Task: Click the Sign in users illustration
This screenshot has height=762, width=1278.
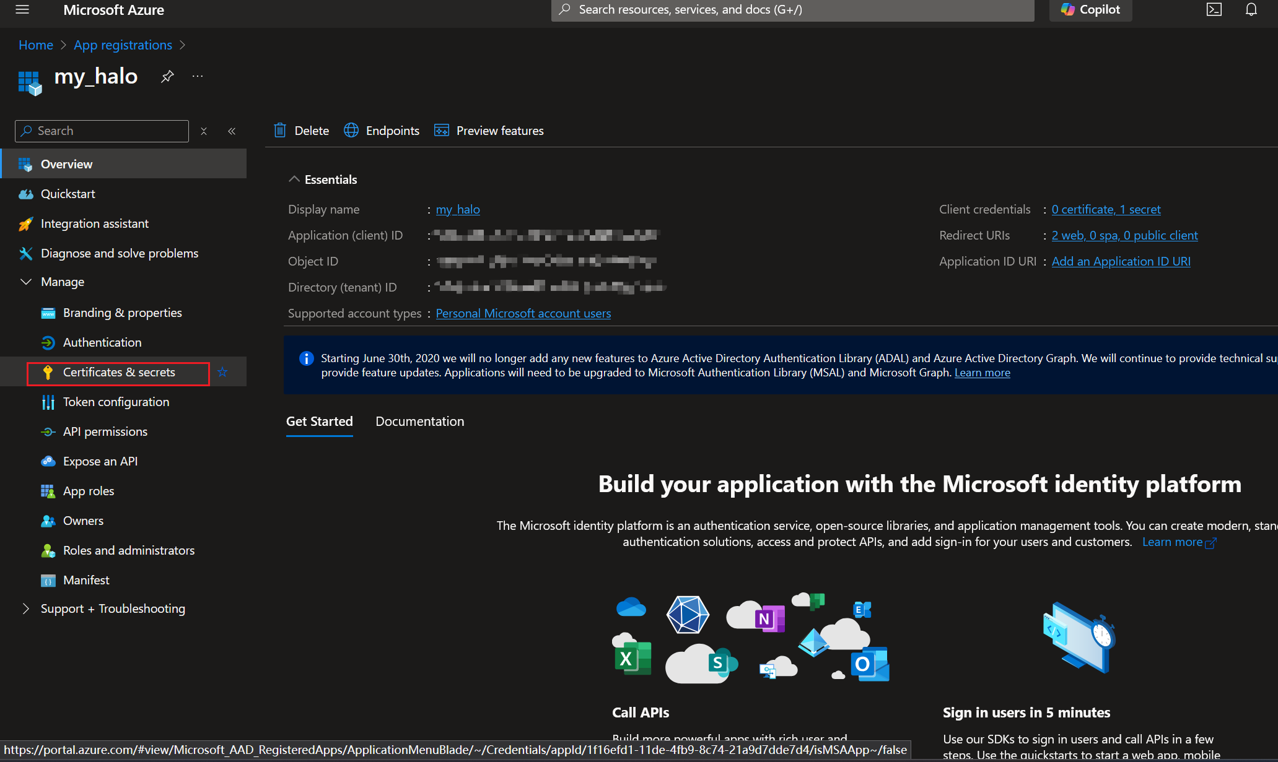Action: (x=1080, y=638)
